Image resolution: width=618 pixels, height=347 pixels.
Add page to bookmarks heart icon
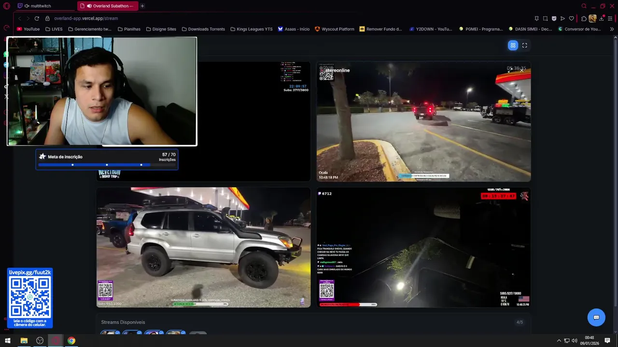(571, 18)
